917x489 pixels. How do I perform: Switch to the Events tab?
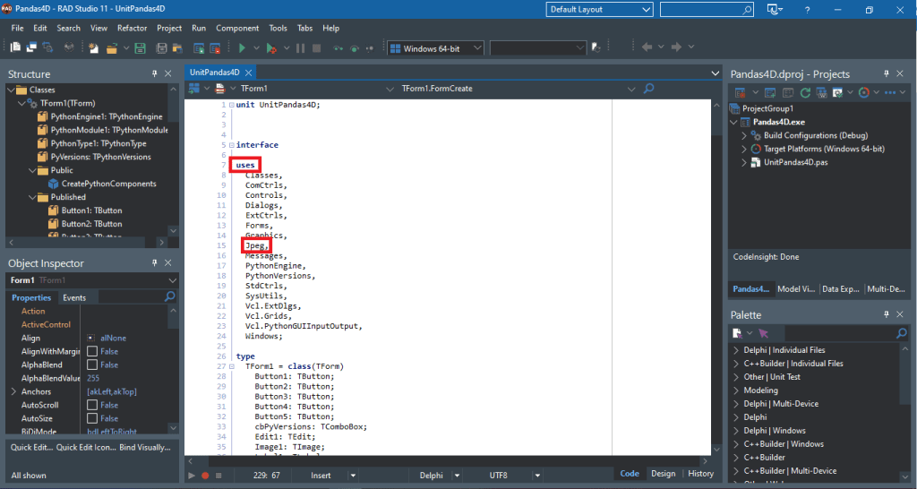[x=74, y=297]
